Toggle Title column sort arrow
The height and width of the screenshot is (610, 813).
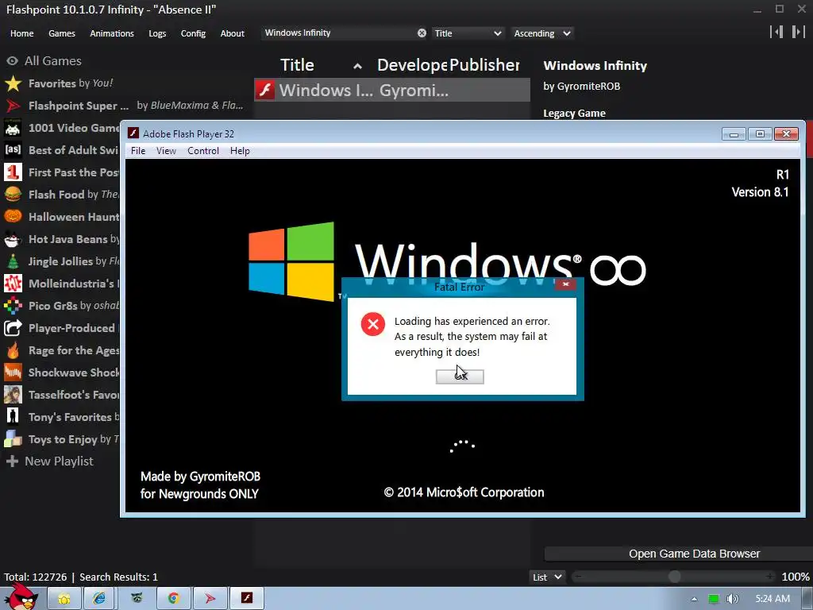coord(357,66)
